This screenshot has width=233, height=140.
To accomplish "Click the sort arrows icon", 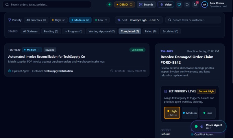I will pyautogui.click(x=119, y=20).
